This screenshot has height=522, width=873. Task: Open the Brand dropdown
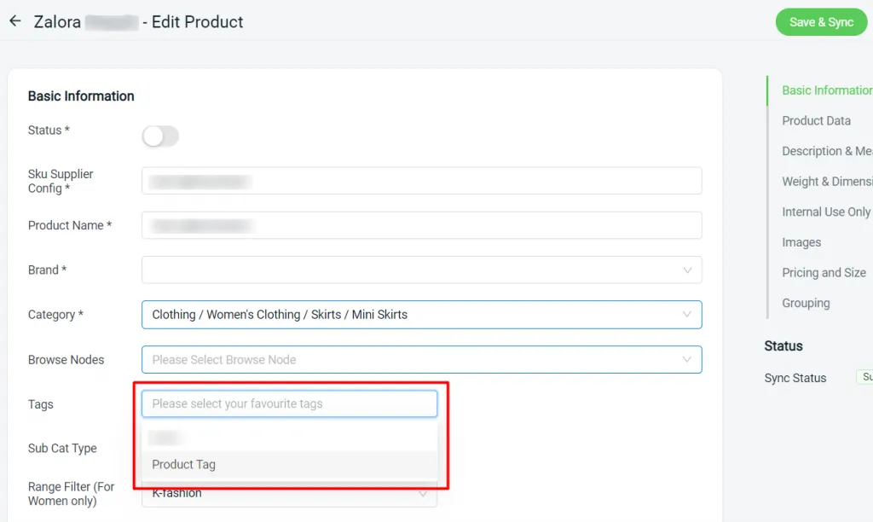click(421, 270)
